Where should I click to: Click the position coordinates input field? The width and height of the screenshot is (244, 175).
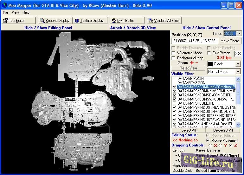pos(195,41)
